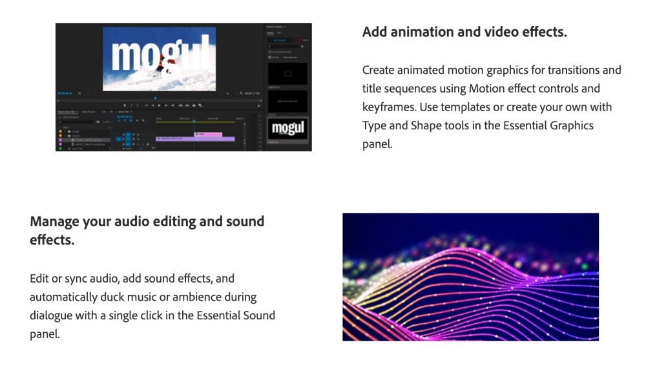Click the New Bin folder icon in Project panel
Image resolution: width=646 pixels, height=373 pixels.
pos(98,122)
